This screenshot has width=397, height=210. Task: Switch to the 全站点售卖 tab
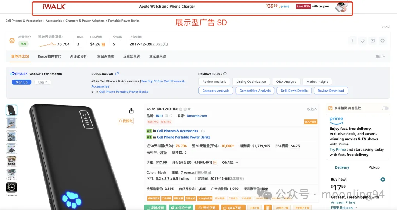(x=105, y=56)
